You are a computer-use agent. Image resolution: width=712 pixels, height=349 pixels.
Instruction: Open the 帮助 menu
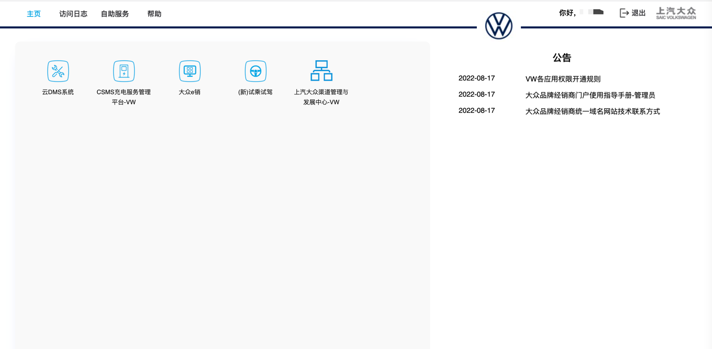coord(154,14)
